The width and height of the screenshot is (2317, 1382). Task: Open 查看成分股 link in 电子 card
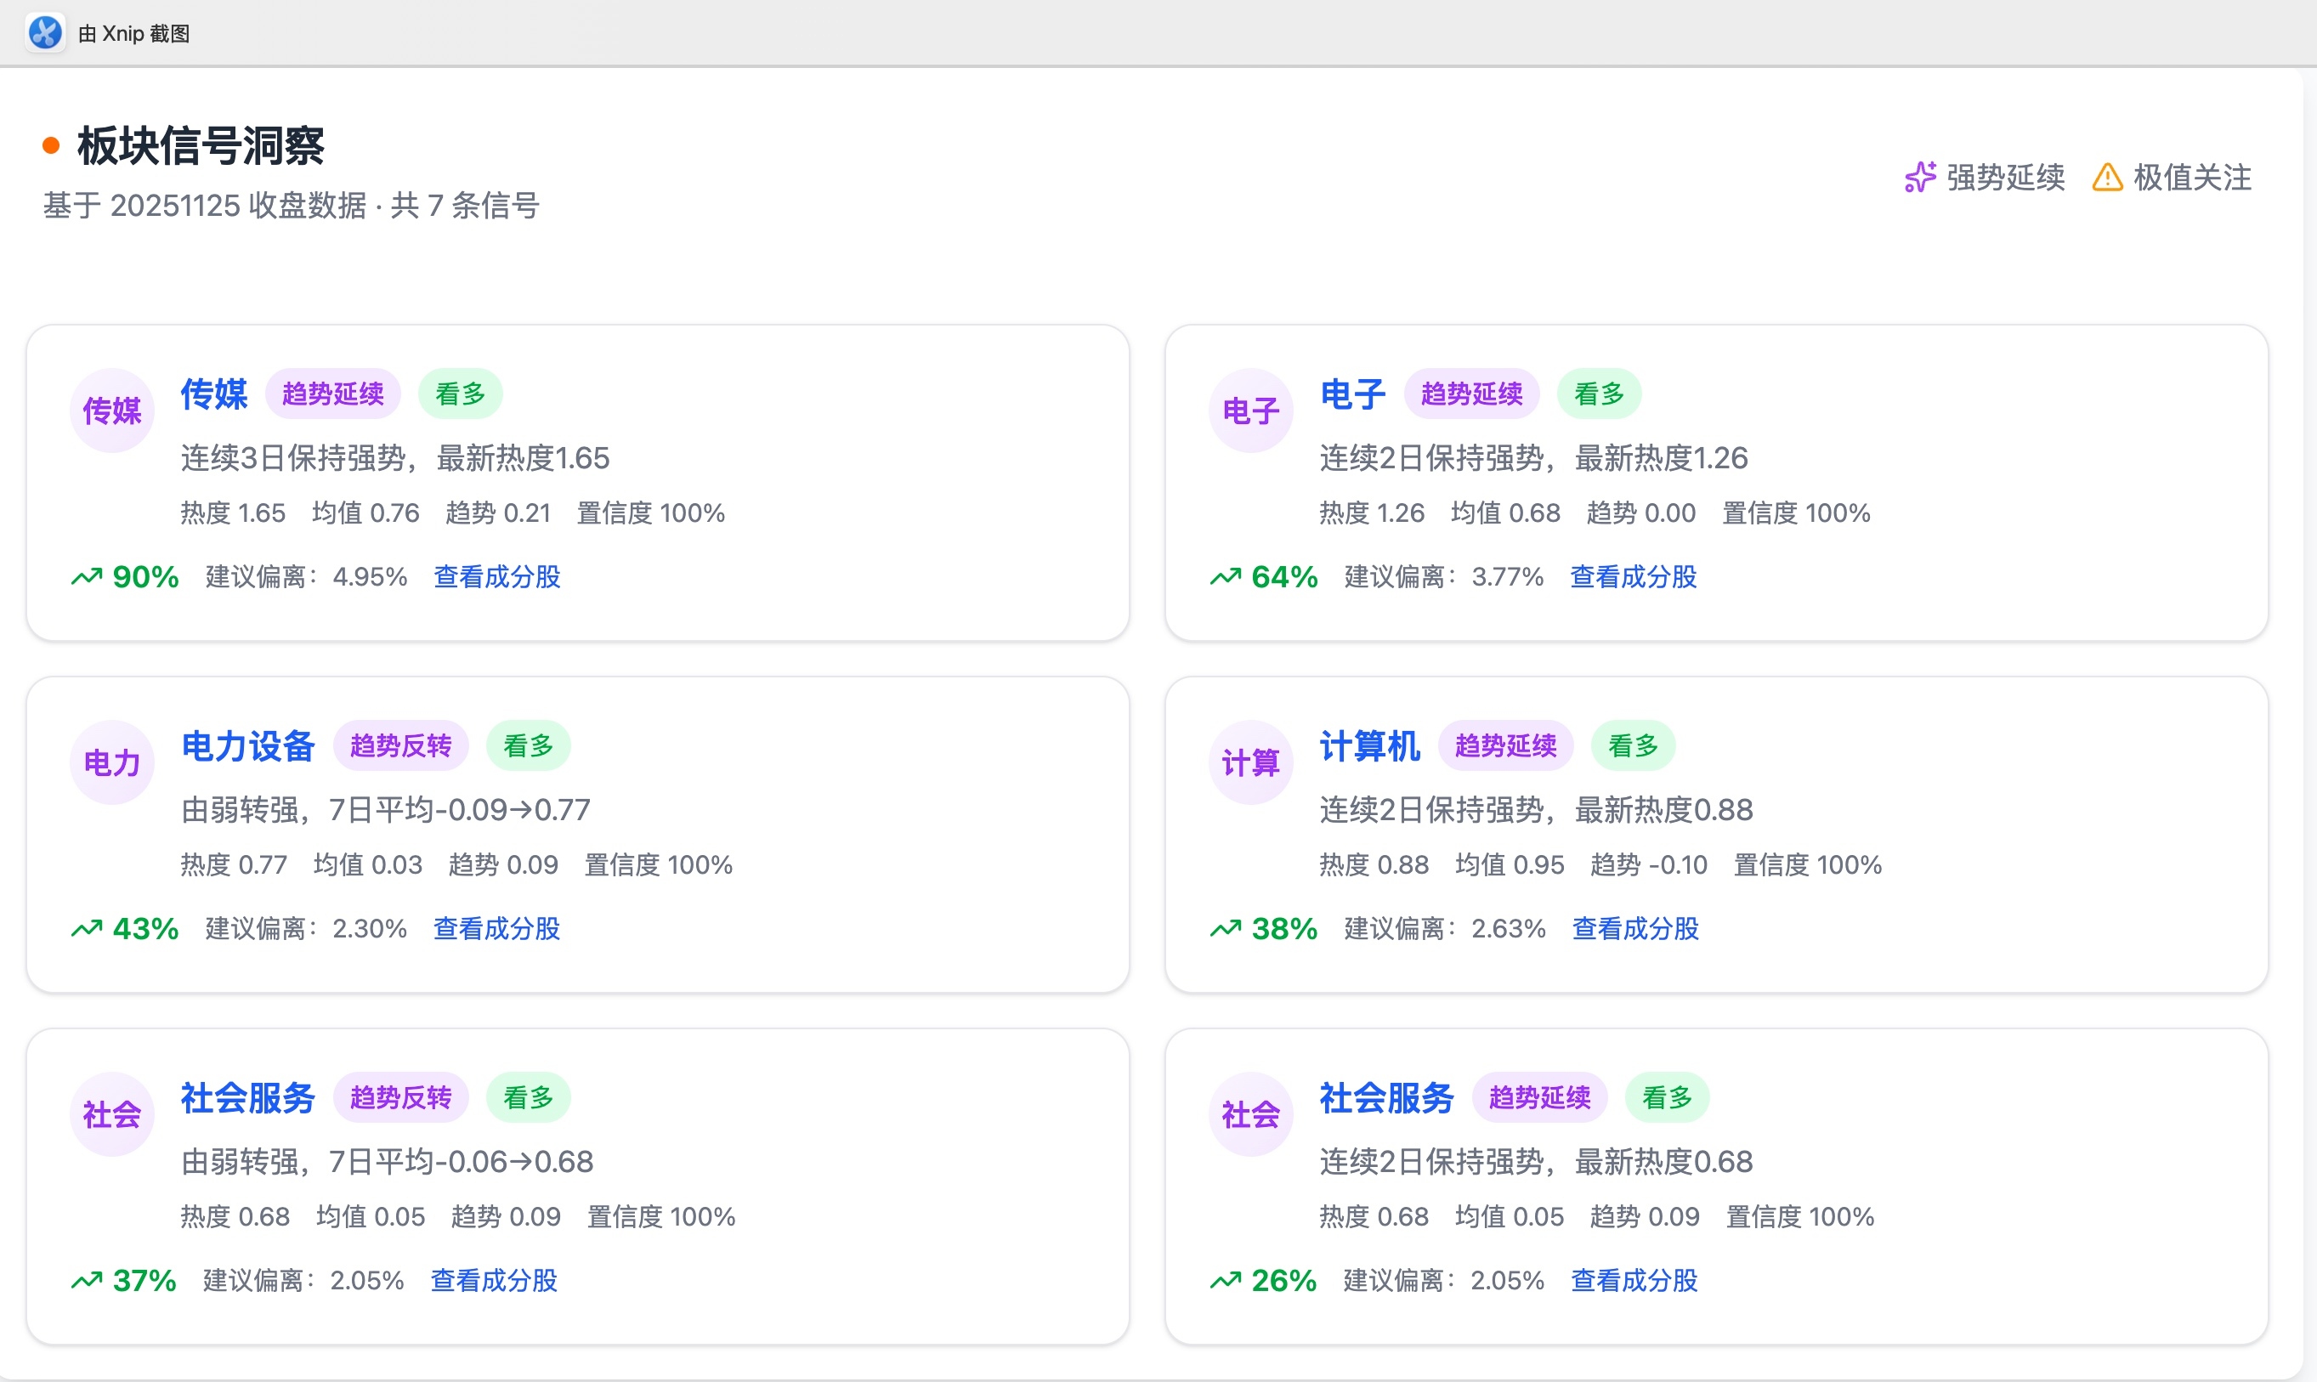coord(1633,577)
